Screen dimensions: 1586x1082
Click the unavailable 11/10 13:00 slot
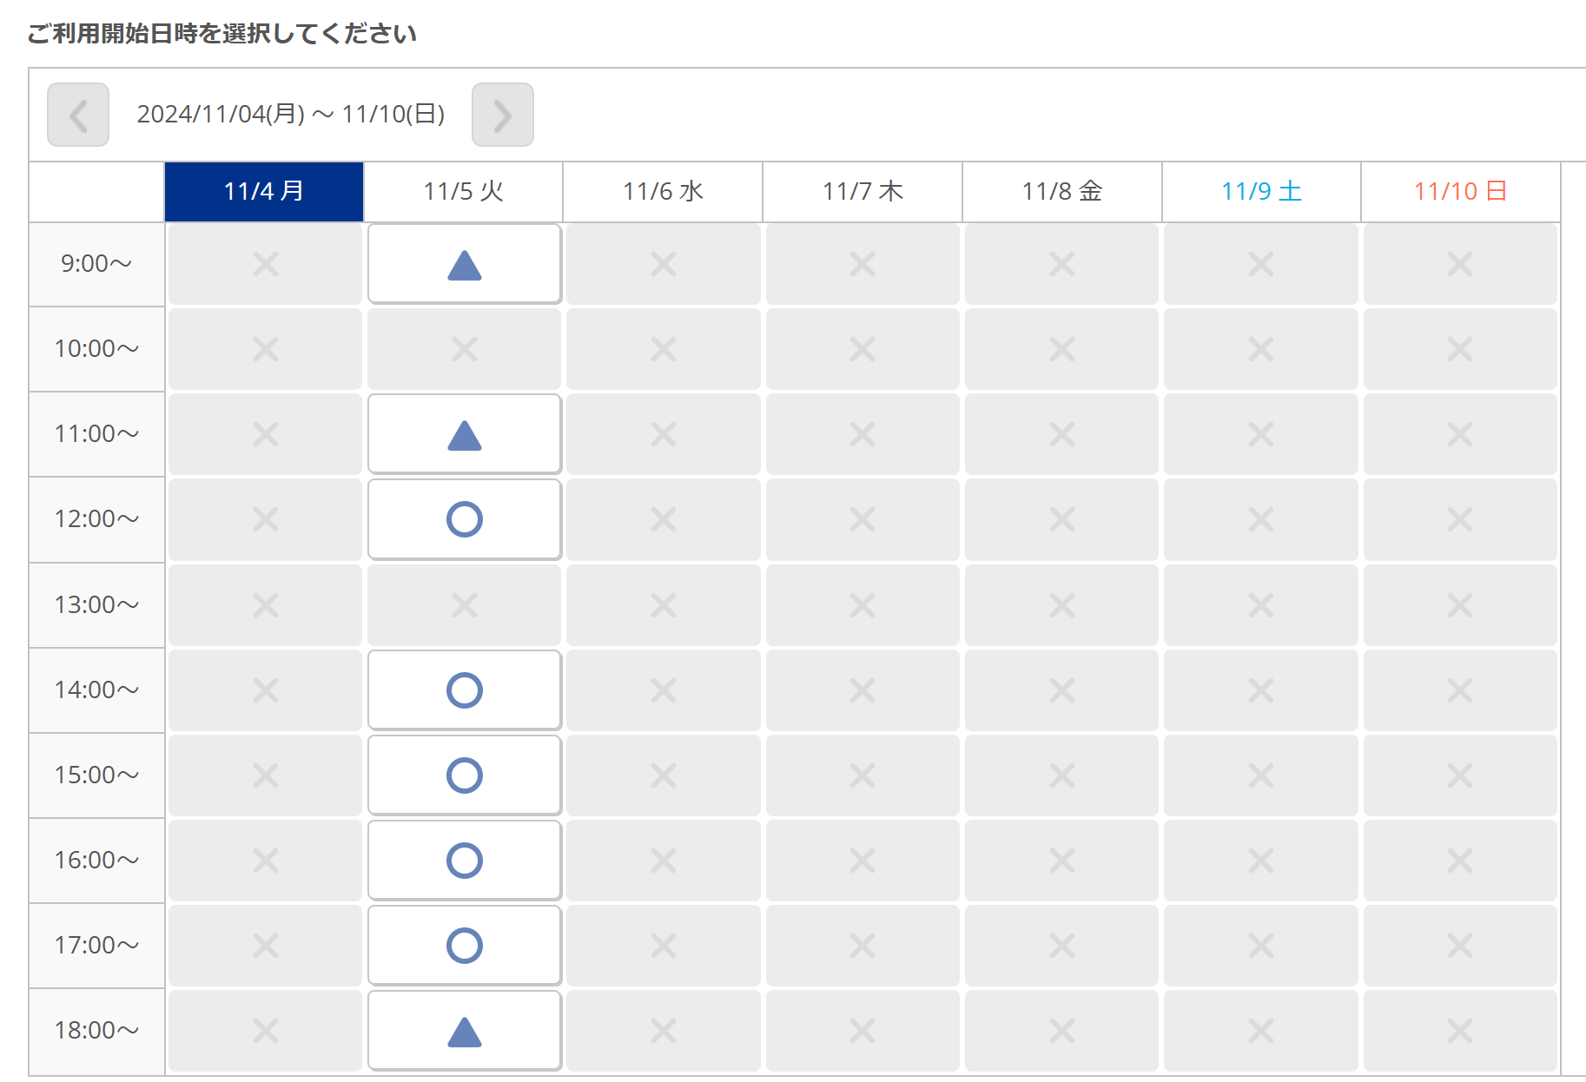click(x=1460, y=605)
